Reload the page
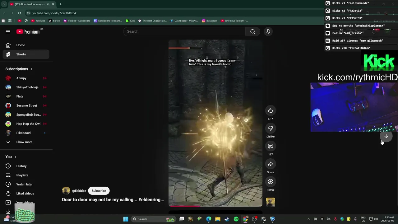Screen dimensions: 398x224 click(x=19, y=13)
